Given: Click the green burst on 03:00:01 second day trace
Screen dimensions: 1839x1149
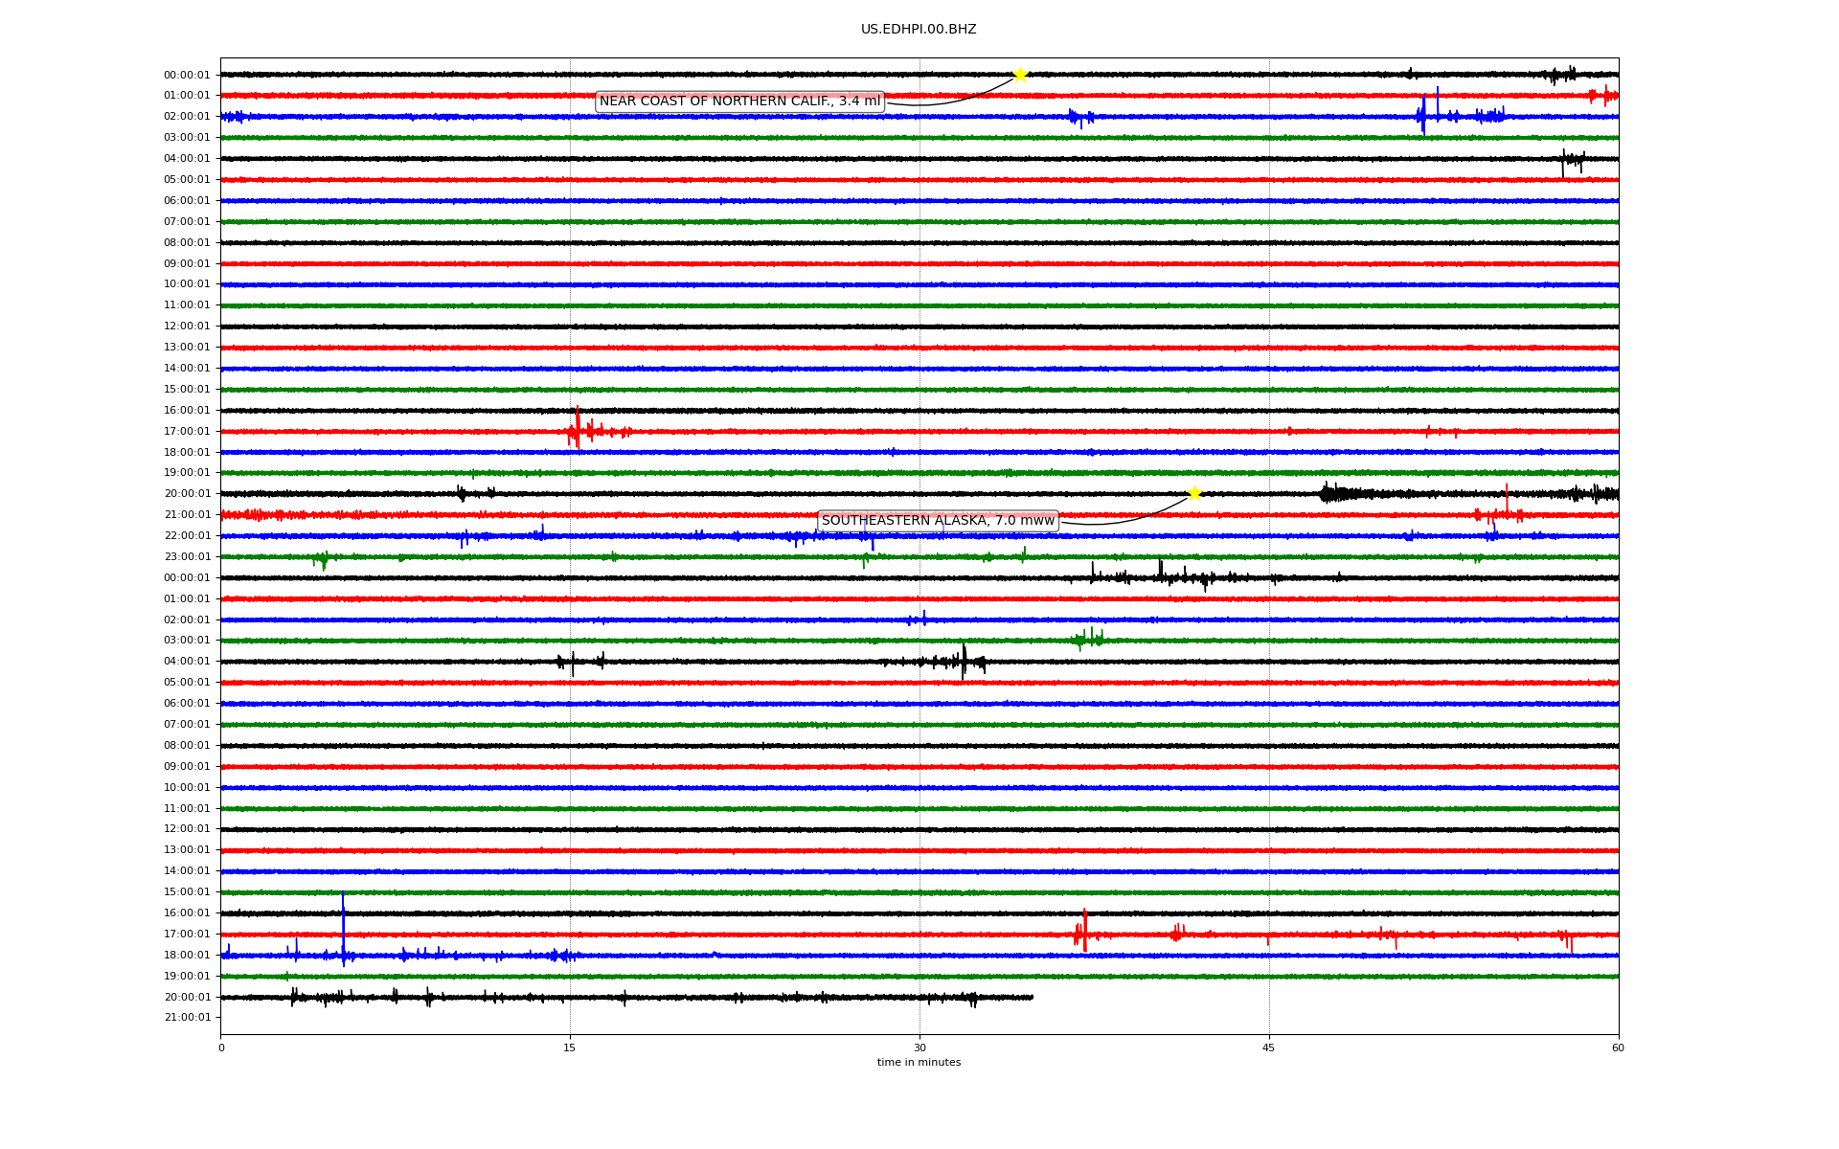Looking at the screenshot, I should [1089, 639].
